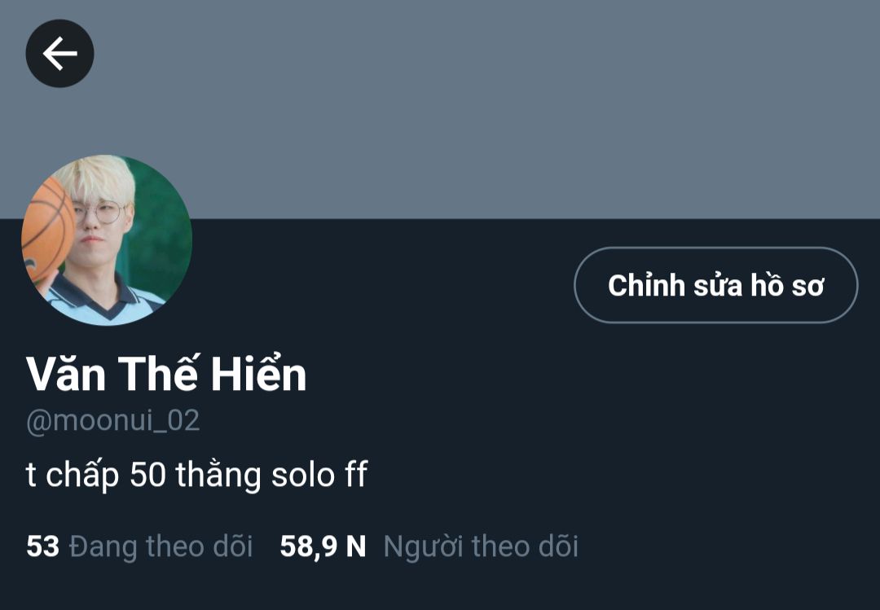
Task: Tap the letter N beside 58,9
Action: pos(356,546)
